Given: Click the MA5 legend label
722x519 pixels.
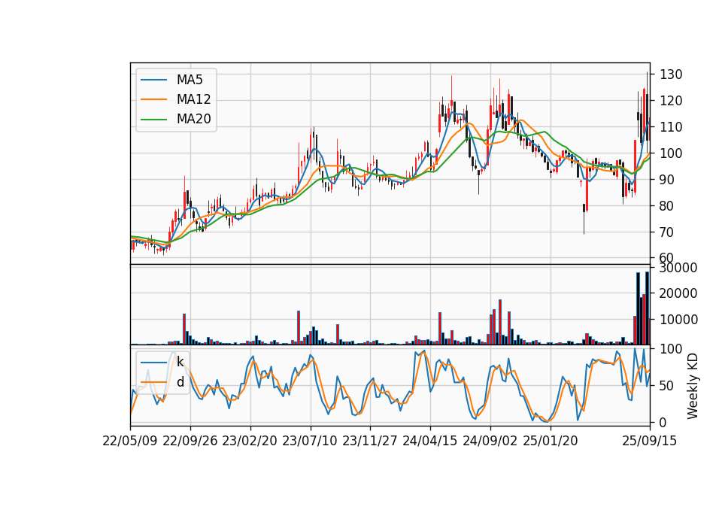Looking at the screenshot, I should point(190,80).
